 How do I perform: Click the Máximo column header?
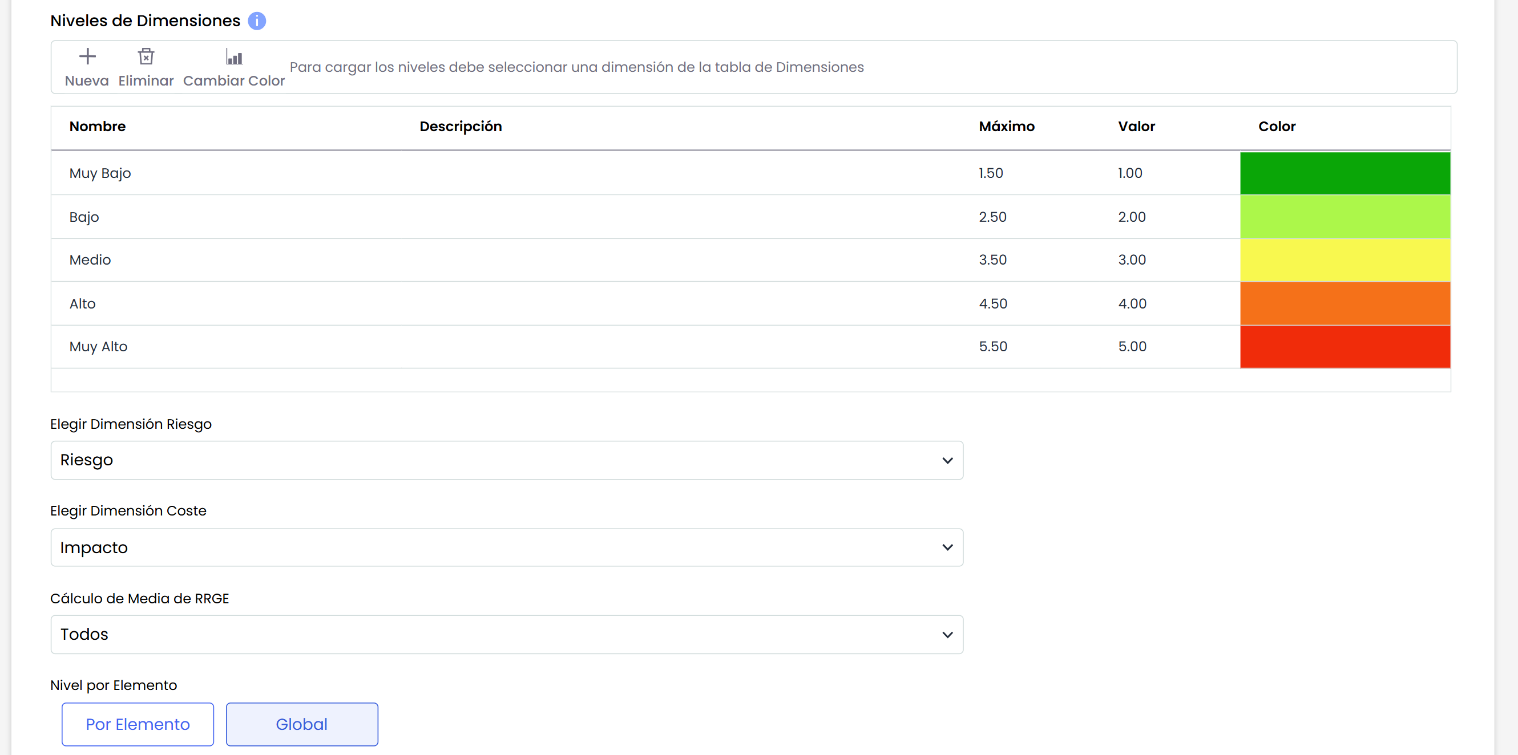tap(1007, 127)
